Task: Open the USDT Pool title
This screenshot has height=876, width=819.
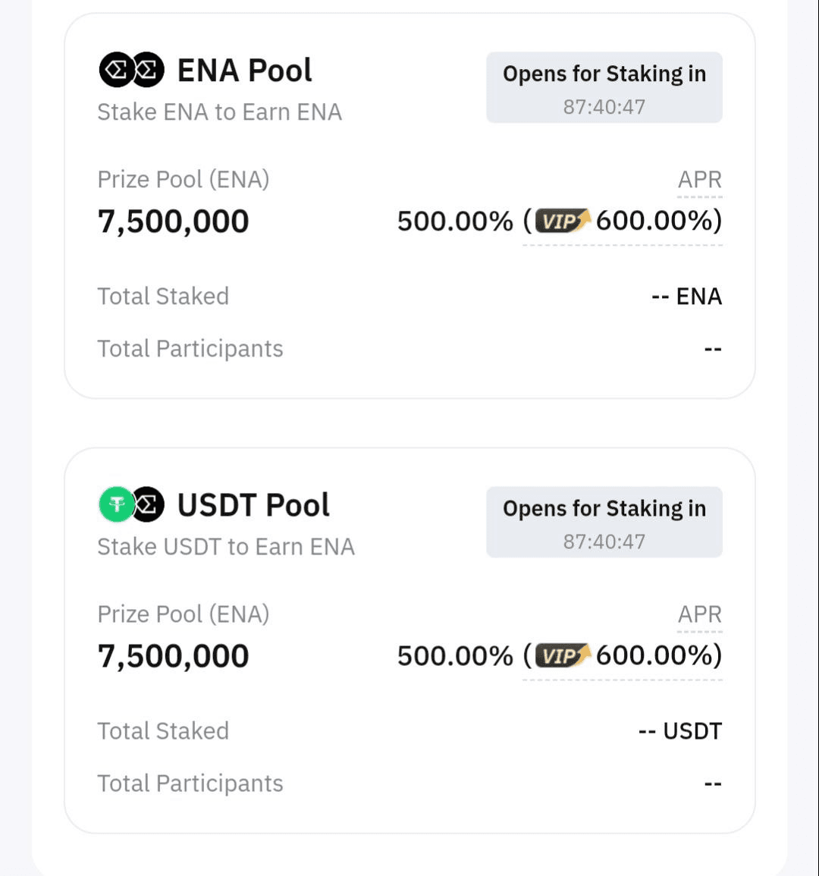Action: click(x=253, y=505)
